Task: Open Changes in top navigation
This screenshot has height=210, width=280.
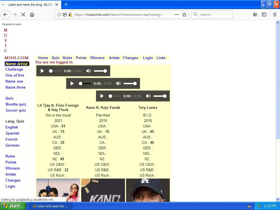Action: 130,58
